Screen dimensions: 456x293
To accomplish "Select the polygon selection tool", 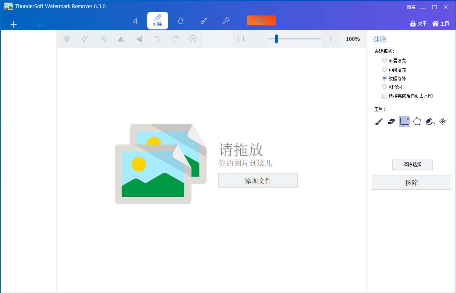I will 417,121.
